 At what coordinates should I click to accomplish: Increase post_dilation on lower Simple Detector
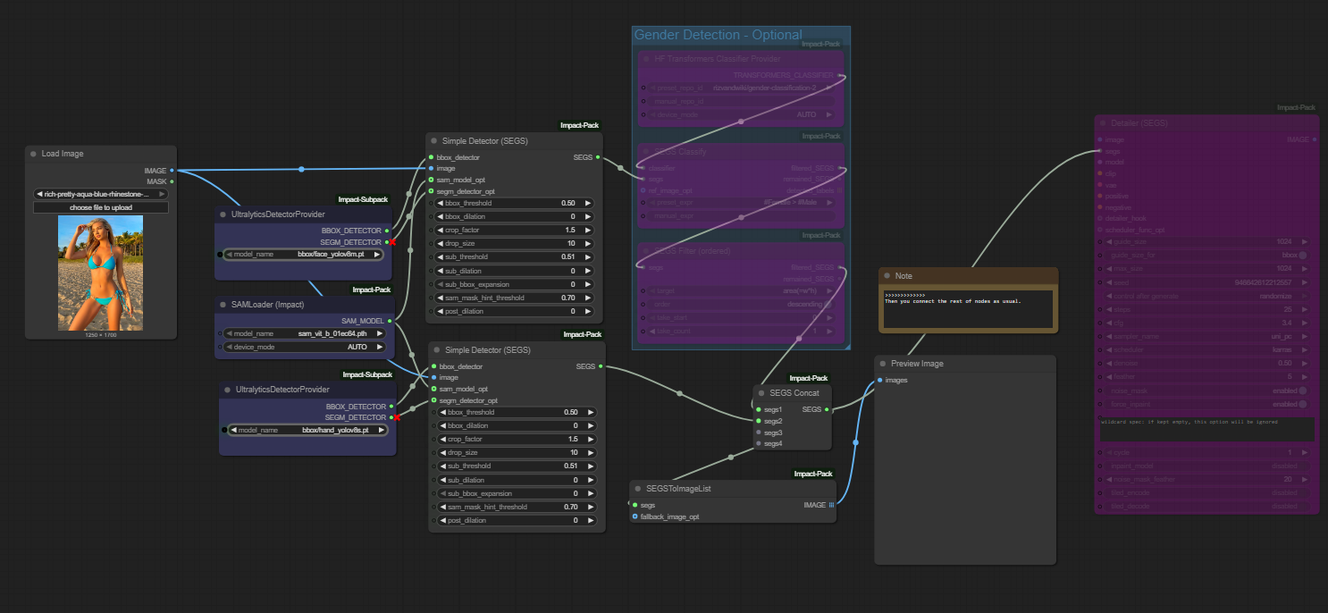(x=591, y=520)
